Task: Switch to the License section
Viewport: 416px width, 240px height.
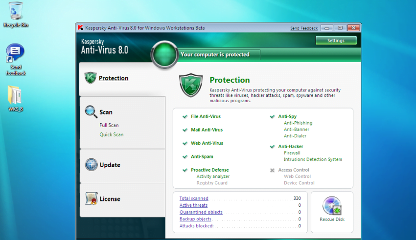Action: (x=110, y=198)
